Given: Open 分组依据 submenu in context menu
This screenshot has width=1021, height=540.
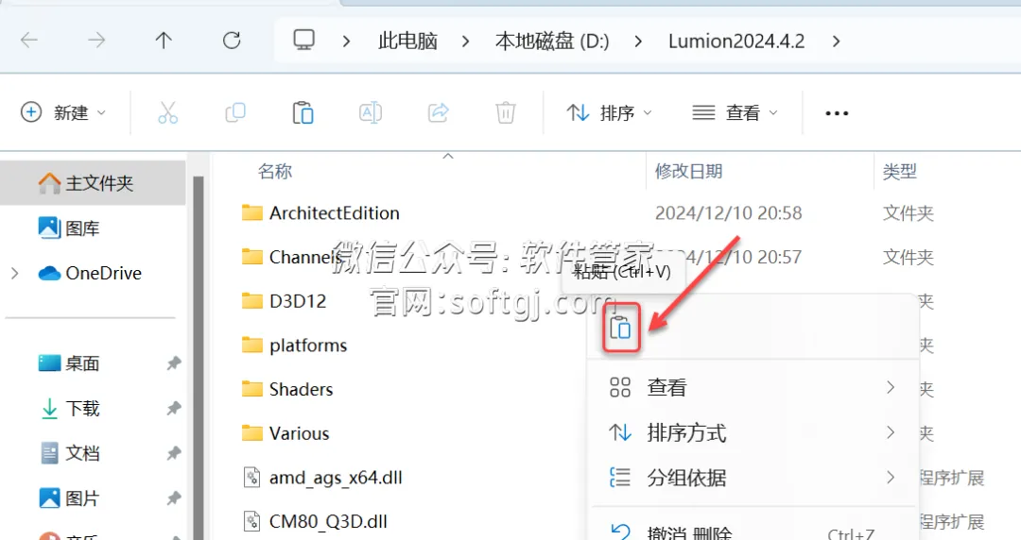Looking at the screenshot, I should tap(753, 479).
